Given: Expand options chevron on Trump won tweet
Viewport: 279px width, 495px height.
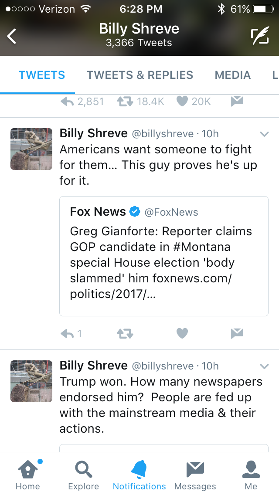Looking at the screenshot, I should [x=264, y=366].
